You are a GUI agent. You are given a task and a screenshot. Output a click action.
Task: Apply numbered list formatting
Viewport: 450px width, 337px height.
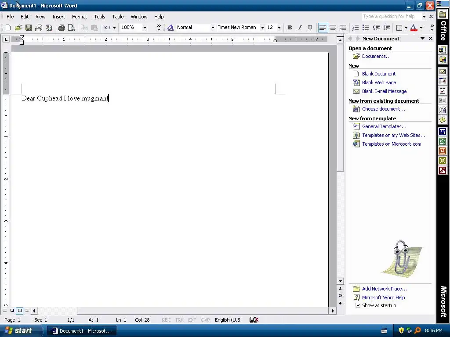click(355, 28)
